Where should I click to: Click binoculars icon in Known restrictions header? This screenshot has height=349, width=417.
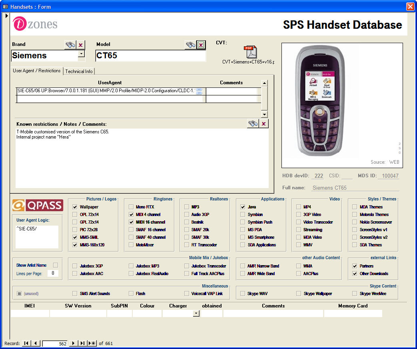pos(253,124)
